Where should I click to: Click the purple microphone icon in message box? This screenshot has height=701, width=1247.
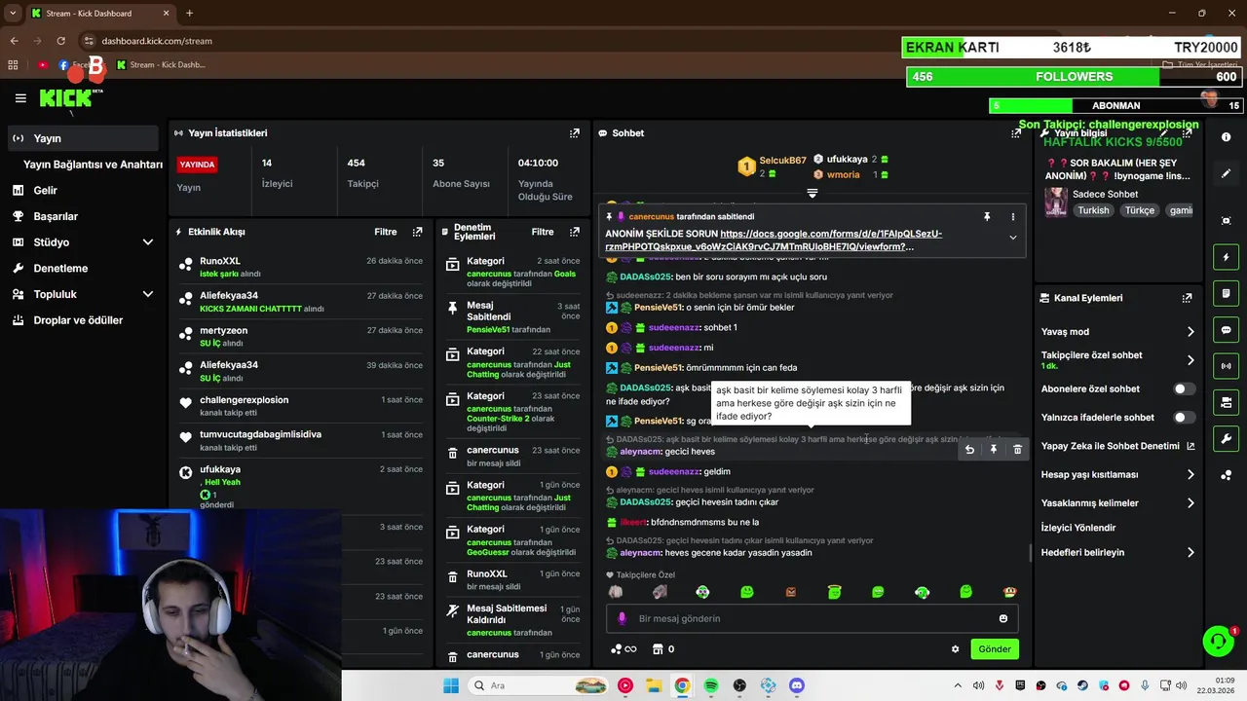(622, 618)
